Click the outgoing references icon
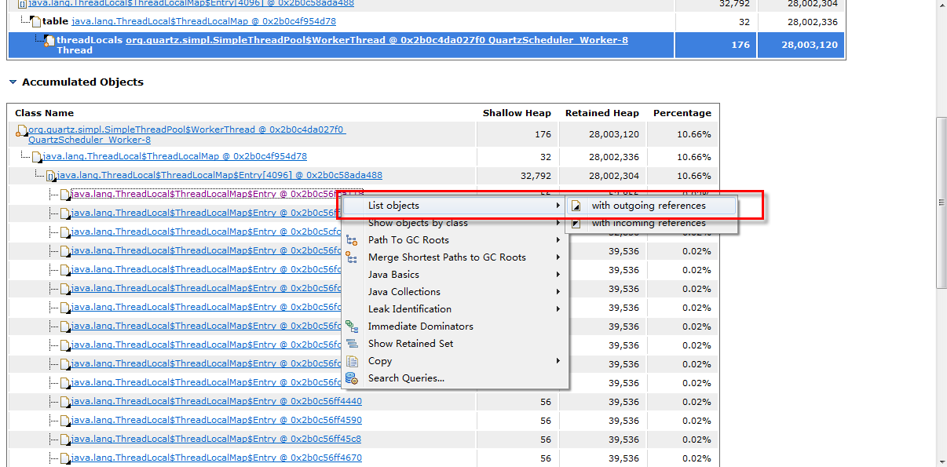 (576, 206)
